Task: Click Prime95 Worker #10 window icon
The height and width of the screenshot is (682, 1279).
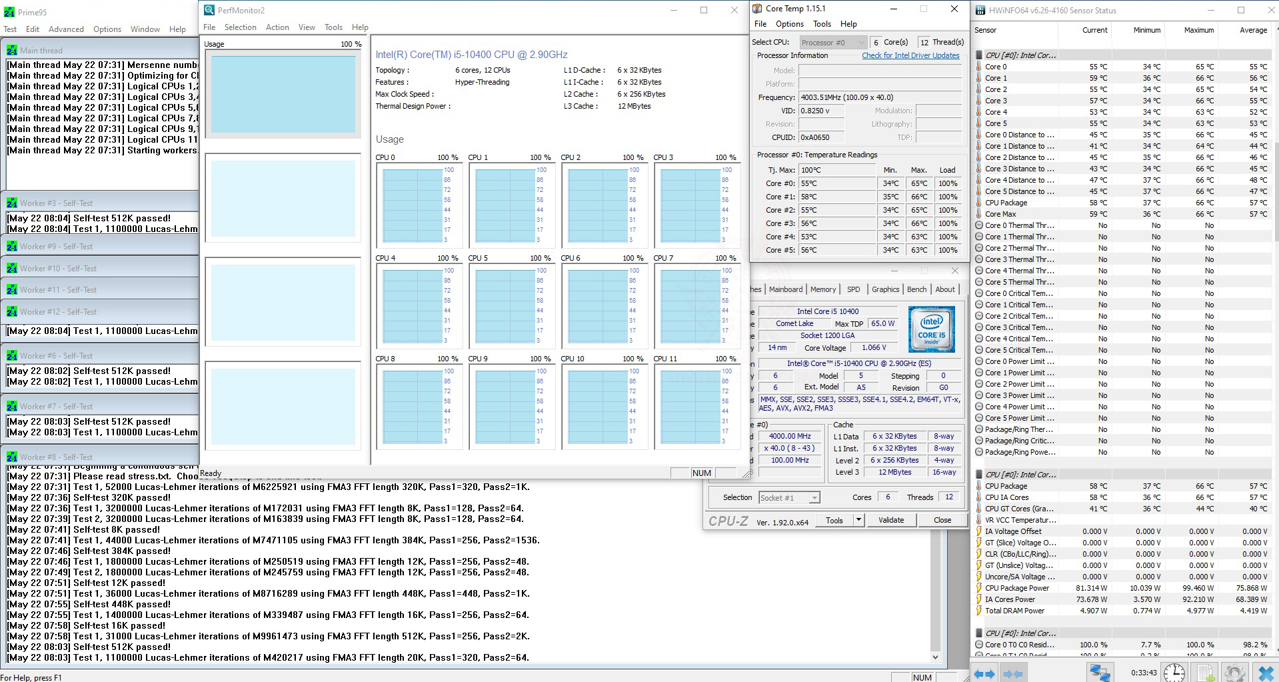Action: [x=12, y=268]
